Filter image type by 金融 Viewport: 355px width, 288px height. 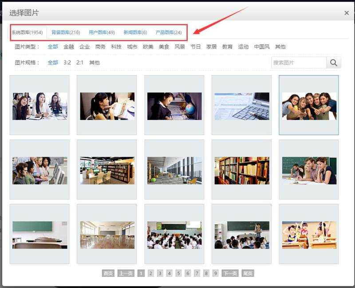click(69, 47)
